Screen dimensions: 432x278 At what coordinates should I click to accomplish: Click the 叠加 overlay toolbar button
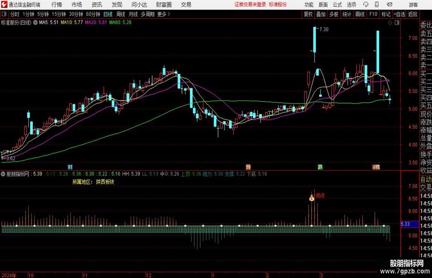pyautogui.click(x=321, y=14)
